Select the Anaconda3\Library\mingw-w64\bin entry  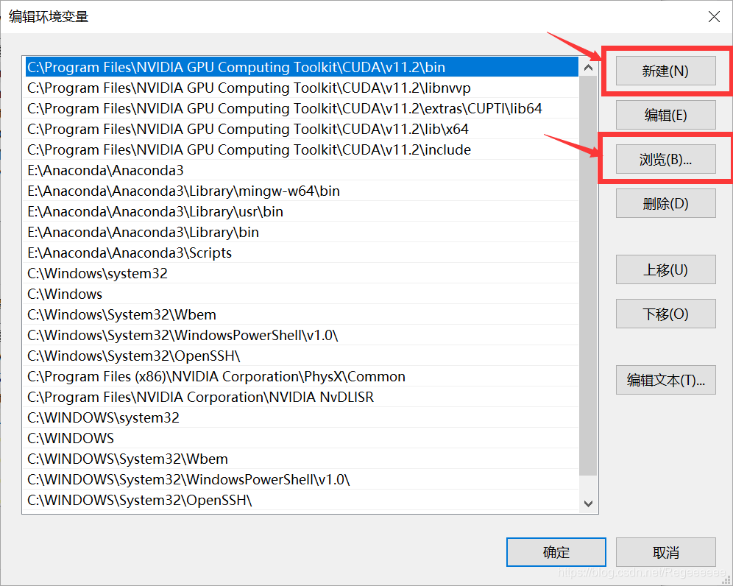tap(302, 191)
